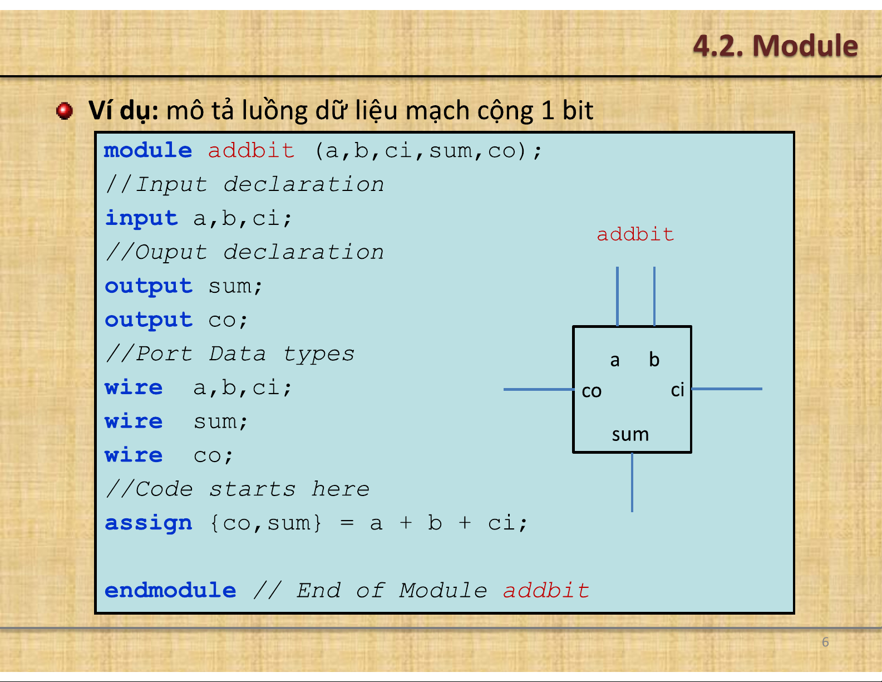Screen dimensions: 882x682
Task: Click the blue "endmodule" keyword
Action: [170, 590]
